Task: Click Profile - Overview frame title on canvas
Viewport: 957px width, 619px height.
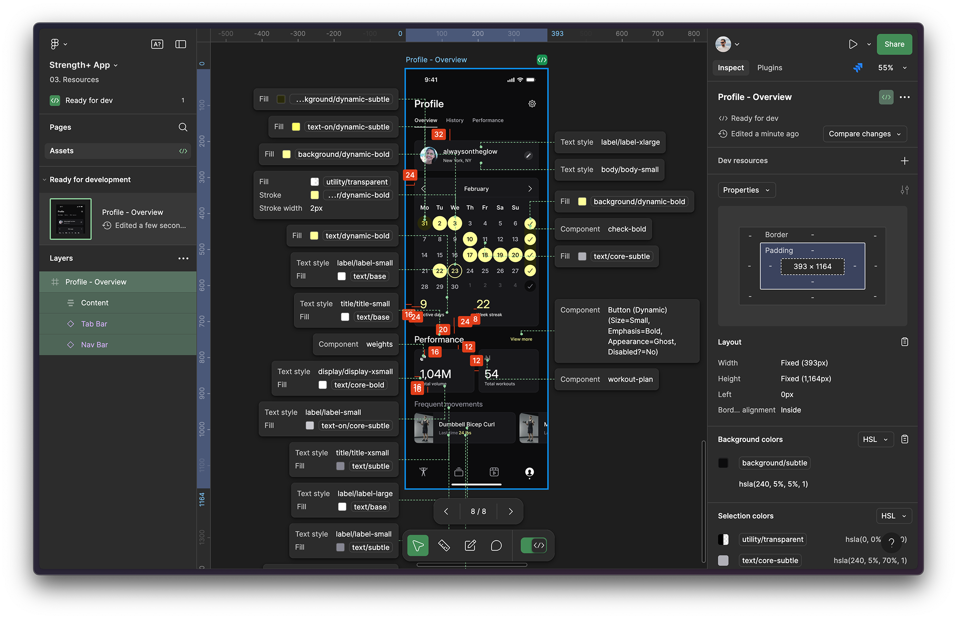Action: coord(436,60)
